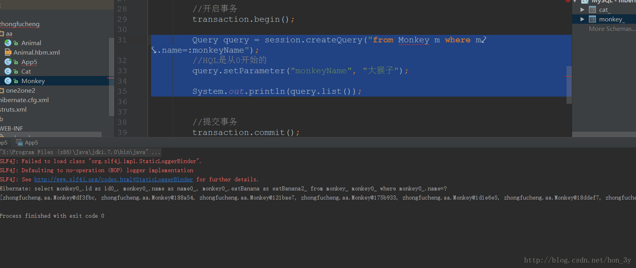Screen dimensions: 636x268
Task: Click the monkey_ table icon
Action: coord(592,19)
